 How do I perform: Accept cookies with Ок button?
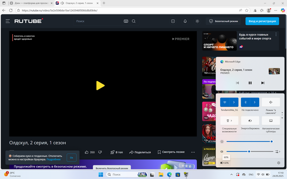(72, 157)
